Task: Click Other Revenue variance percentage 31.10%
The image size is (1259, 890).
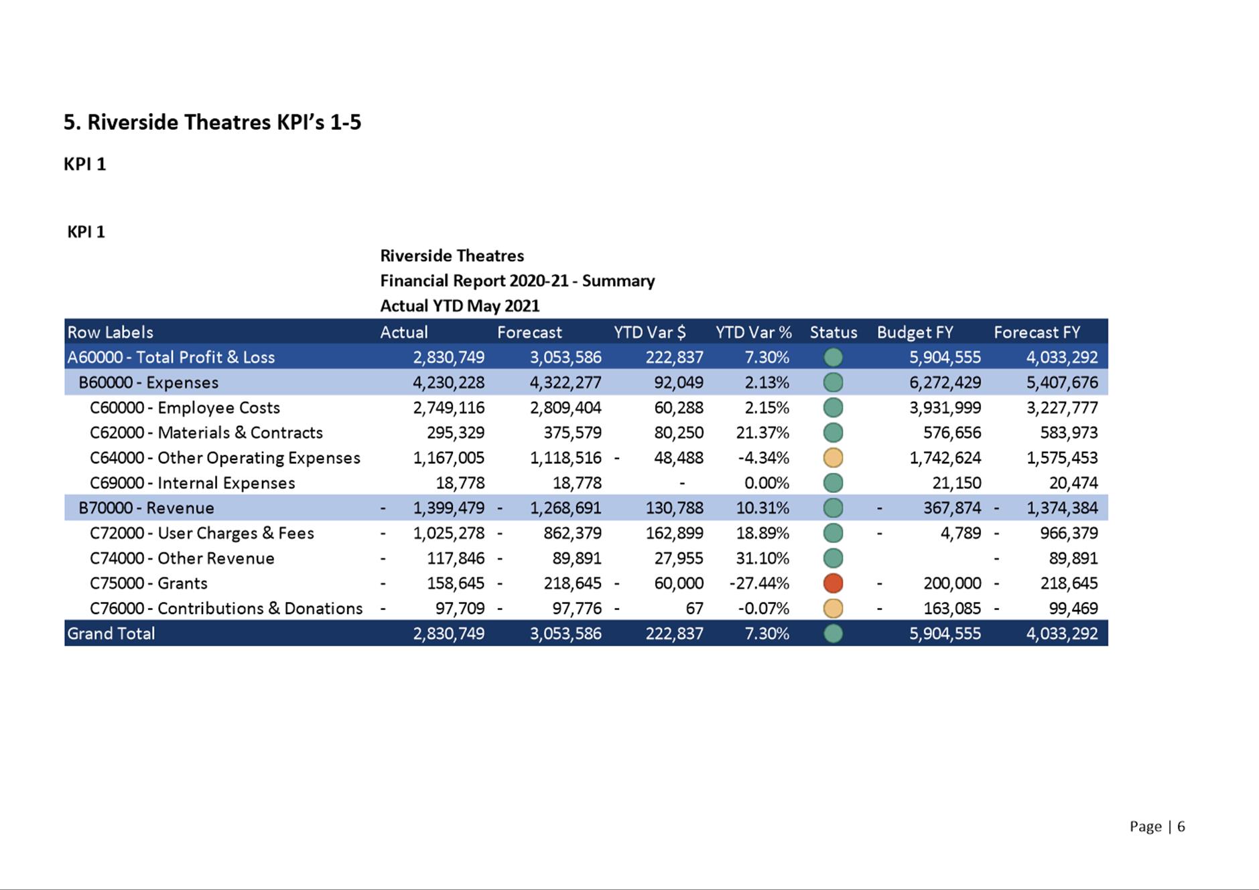Action: click(x=763, y=559)
